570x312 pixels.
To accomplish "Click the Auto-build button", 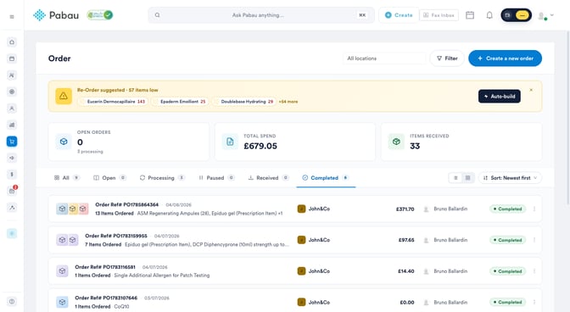I will click(x=499, y=97).
